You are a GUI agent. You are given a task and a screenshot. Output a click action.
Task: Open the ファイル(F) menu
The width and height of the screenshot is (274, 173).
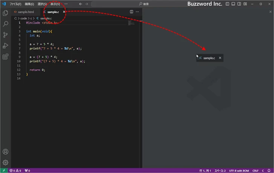[x=15, y=4]
